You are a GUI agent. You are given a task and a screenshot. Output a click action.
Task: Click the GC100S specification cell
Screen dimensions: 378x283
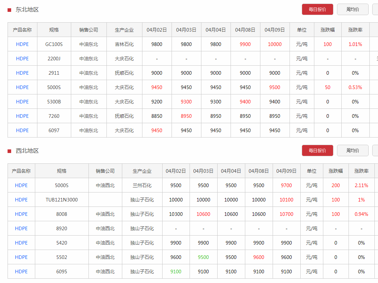[54, 44]
